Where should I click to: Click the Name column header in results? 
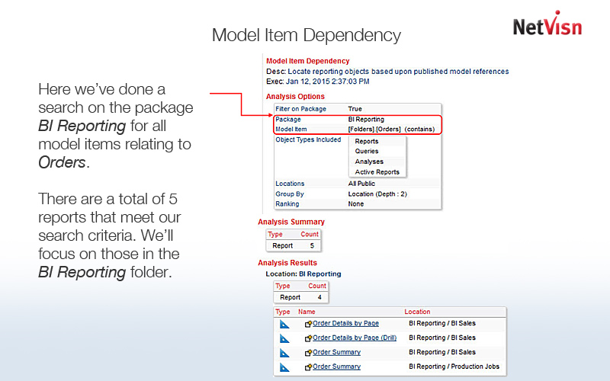pos(307,312)
